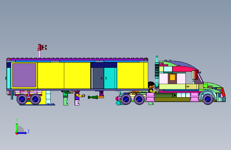231x150 pixels.
Task: Click the teal door on the trailer side
Action: tap(110, 78)
